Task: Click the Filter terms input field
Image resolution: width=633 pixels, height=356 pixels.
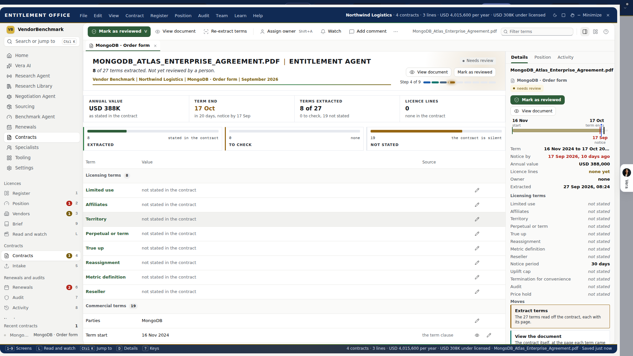Action: tap(537, 32)
